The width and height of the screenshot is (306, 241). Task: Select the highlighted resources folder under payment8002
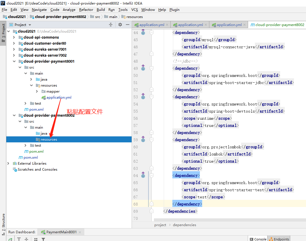pyautogui.click(x=69, y=139)
